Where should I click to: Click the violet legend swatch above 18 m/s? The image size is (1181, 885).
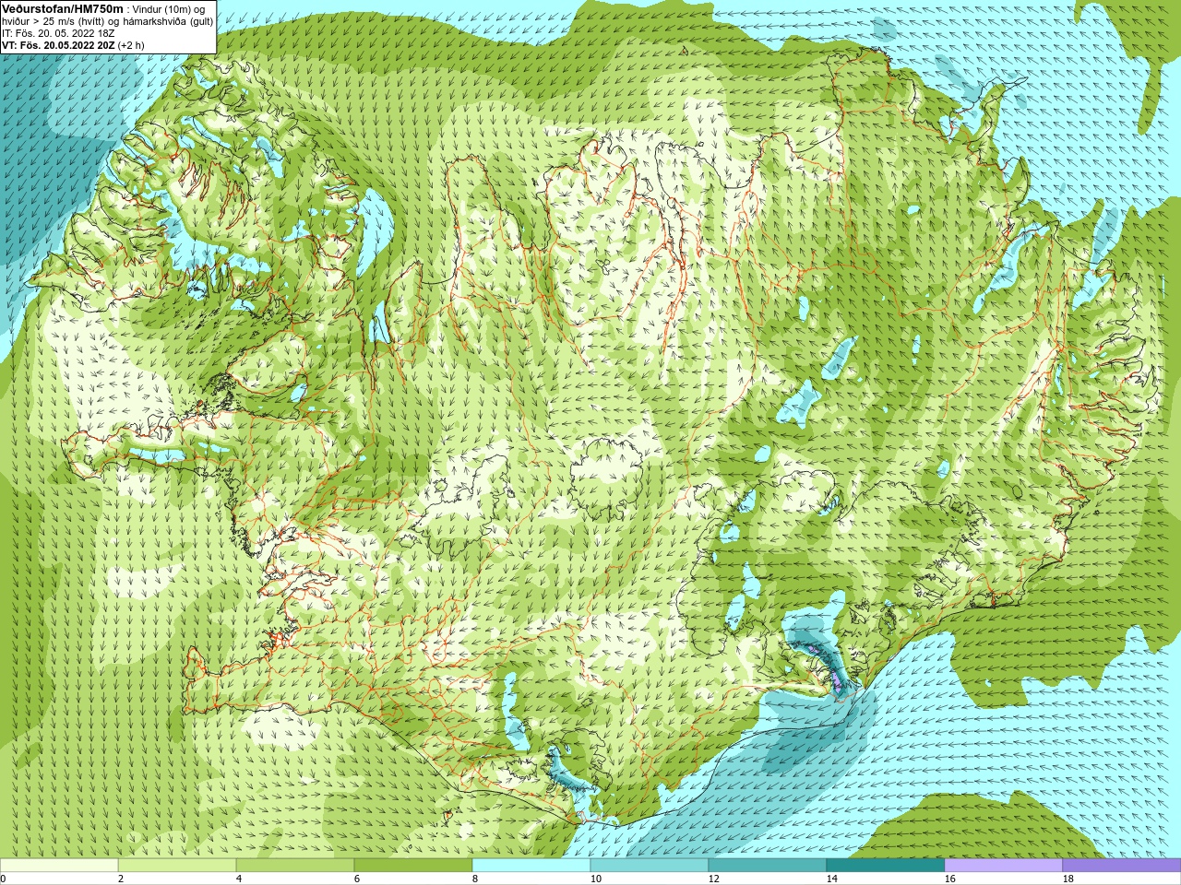click(x=1122, y=866)
